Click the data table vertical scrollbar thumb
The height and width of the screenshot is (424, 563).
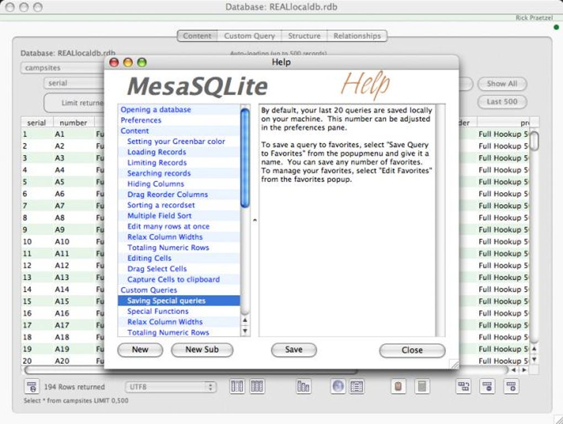(534, 141)
